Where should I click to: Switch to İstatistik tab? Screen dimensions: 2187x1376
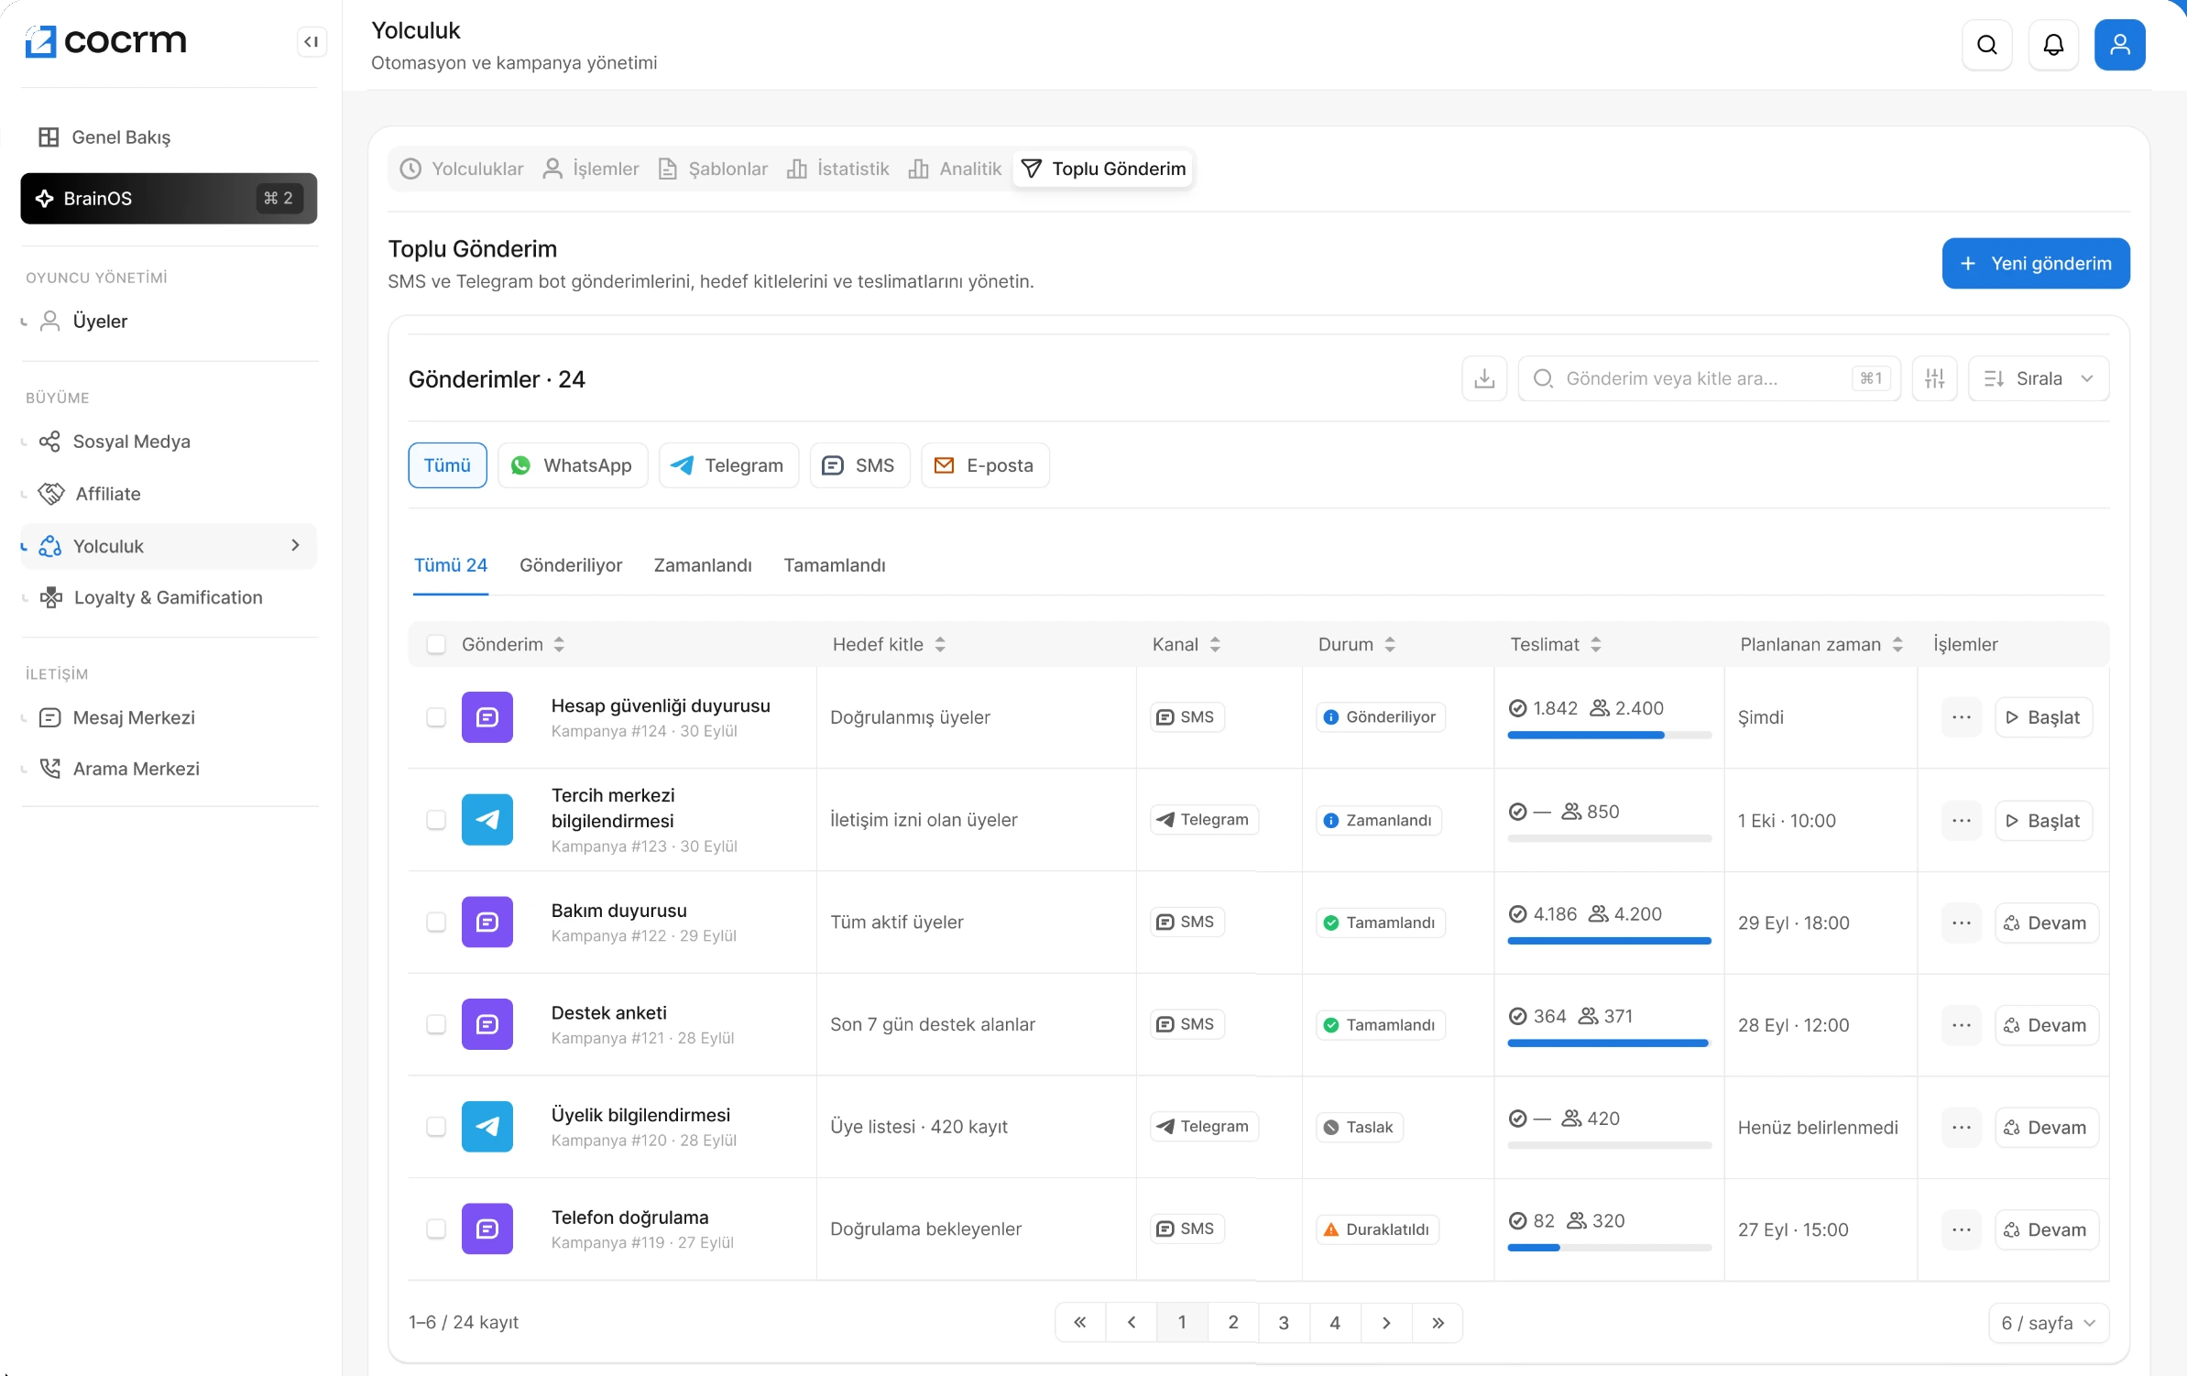click(837, 169)
